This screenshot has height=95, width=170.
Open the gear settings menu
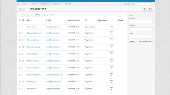point(150,9)
